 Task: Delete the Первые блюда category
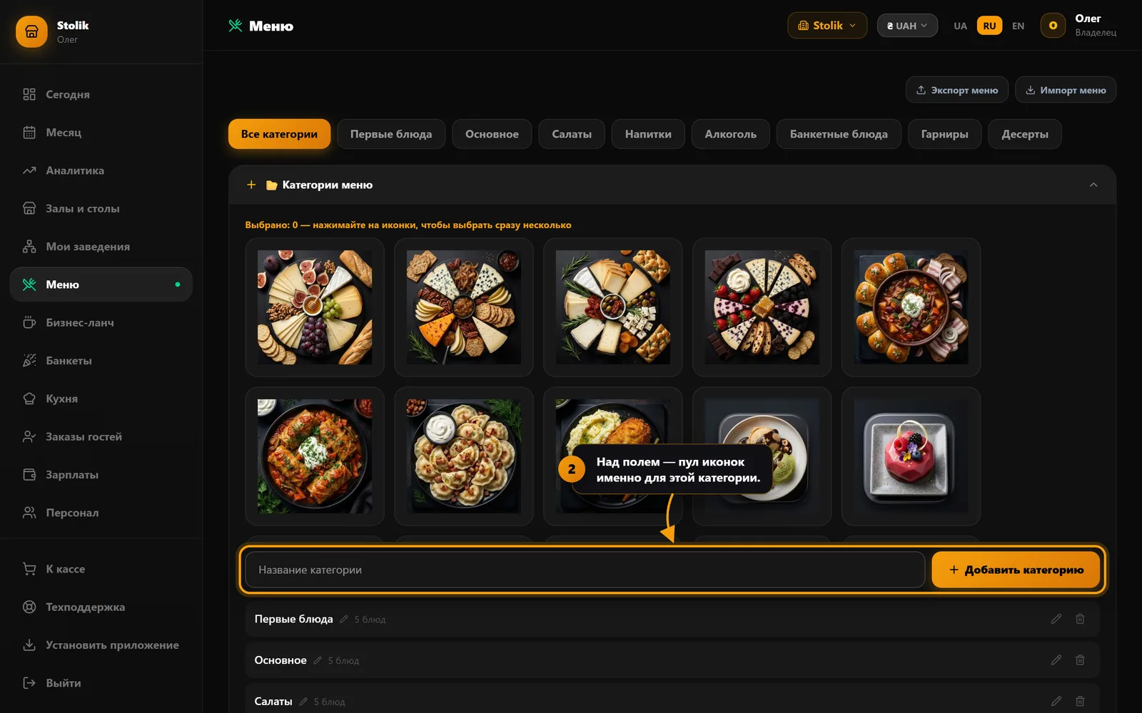point(1080,619)
